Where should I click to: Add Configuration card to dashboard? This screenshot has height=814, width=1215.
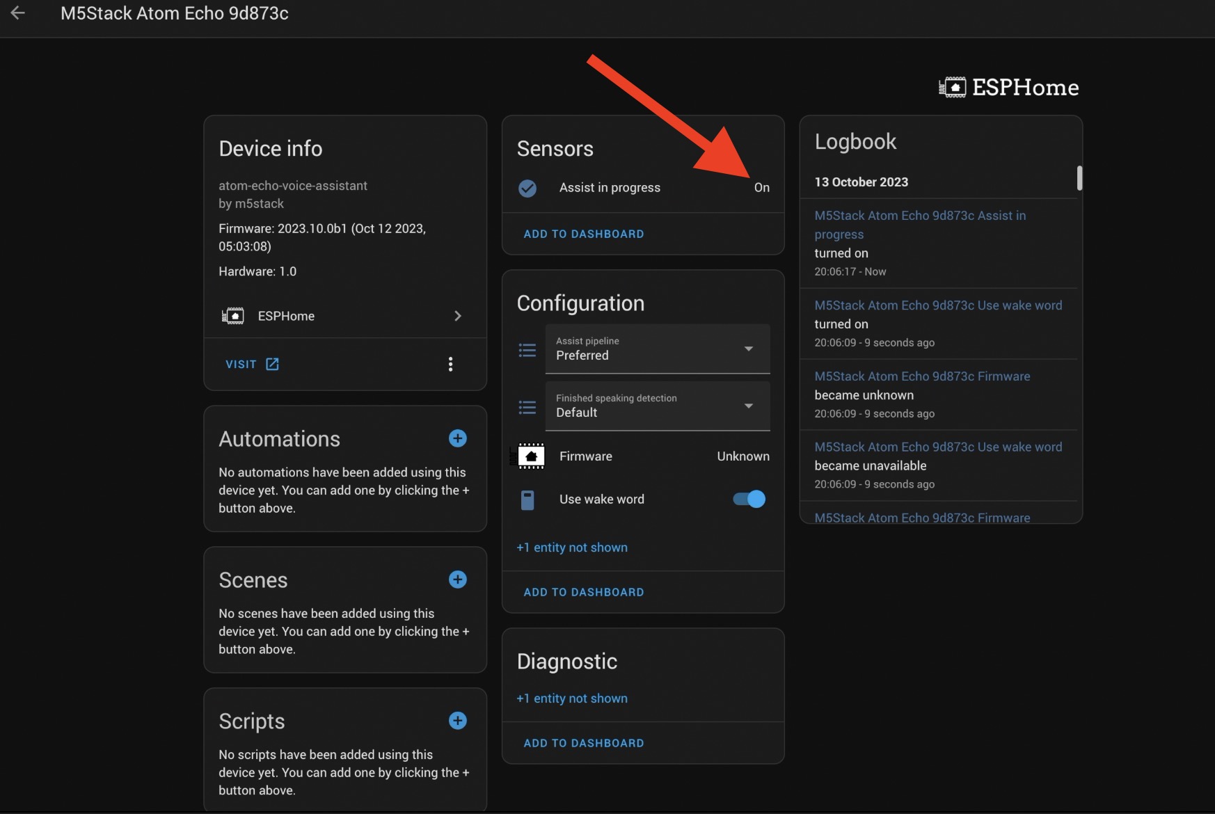[x=584, y=592]
